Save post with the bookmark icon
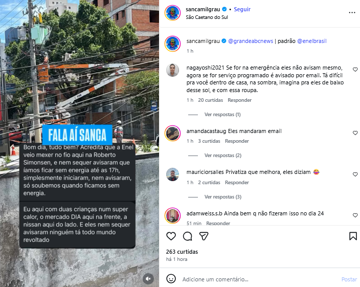This screenshot has width=360, height=287. [353, 236]
